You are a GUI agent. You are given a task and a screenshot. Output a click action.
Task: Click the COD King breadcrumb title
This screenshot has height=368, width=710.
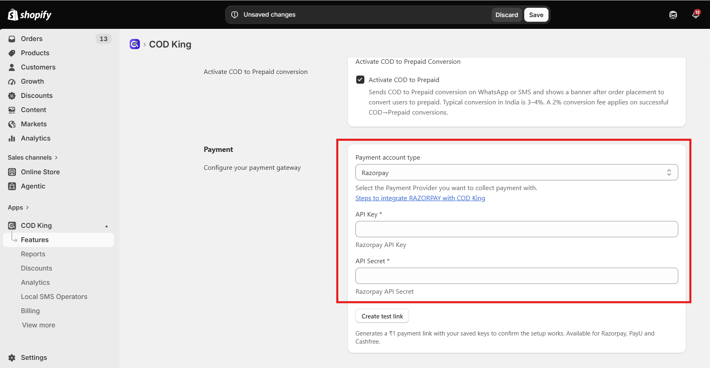coord(170,44)
